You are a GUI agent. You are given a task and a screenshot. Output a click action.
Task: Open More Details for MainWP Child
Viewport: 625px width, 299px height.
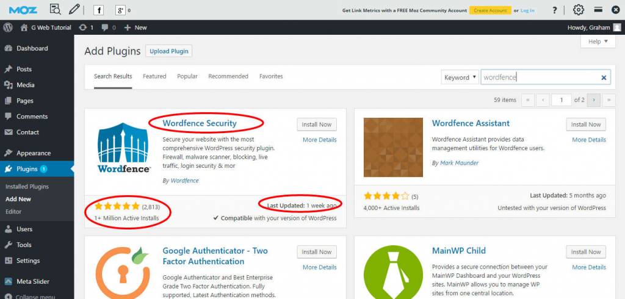589,267
